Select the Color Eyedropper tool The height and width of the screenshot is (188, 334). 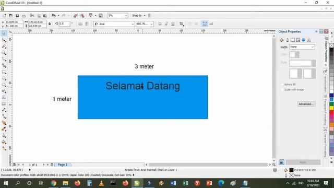4,129
